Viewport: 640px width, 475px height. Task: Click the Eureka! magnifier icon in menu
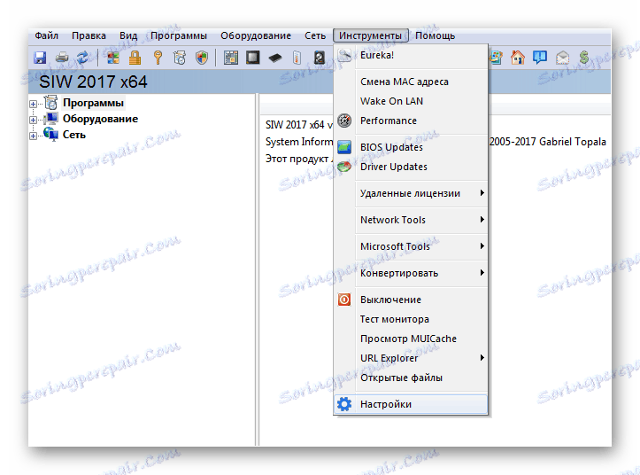344,55
